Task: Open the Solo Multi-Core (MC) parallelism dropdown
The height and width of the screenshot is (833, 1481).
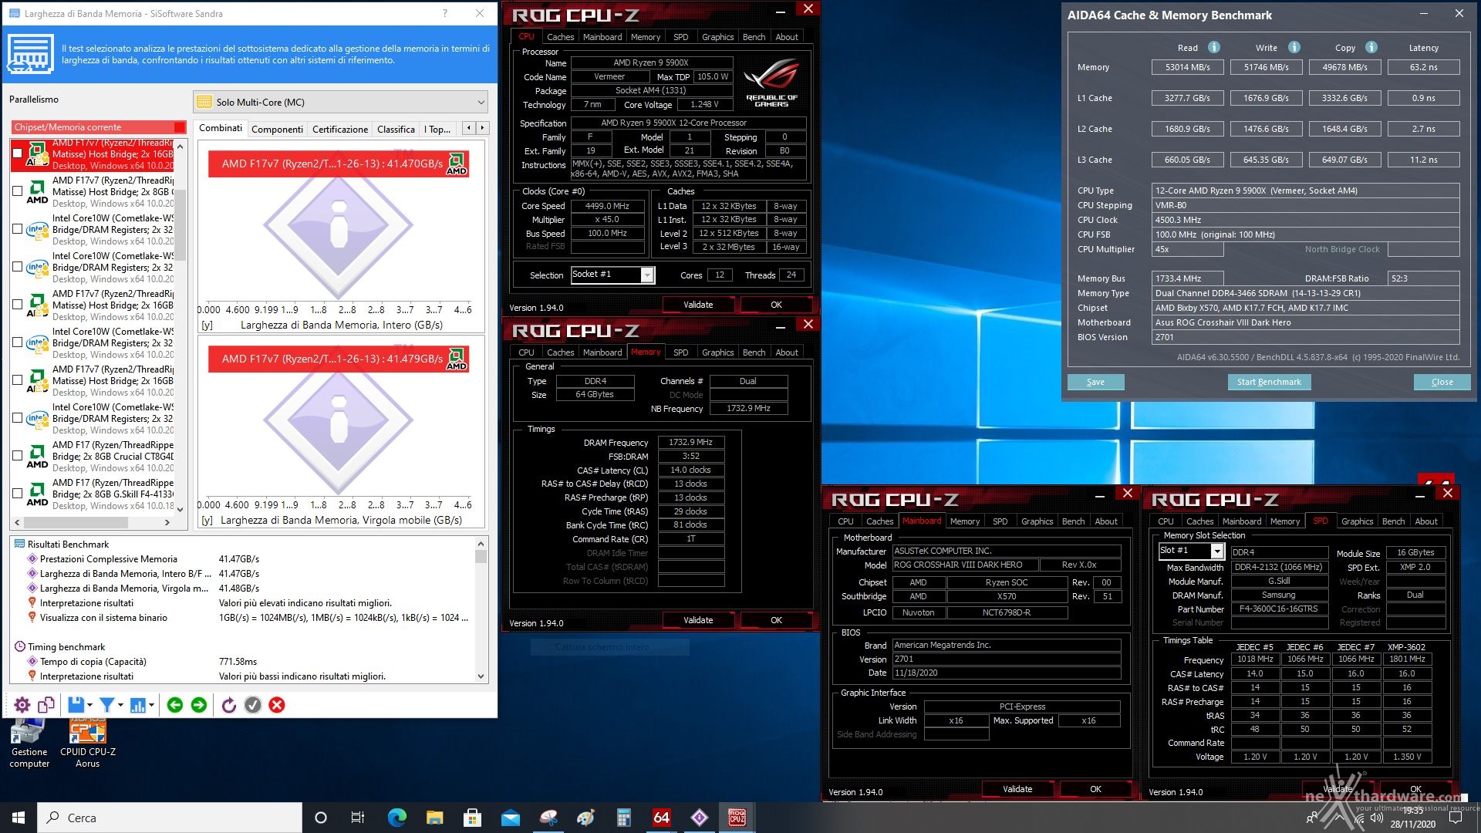Action: pyautogui.click(x=341, y=102)
